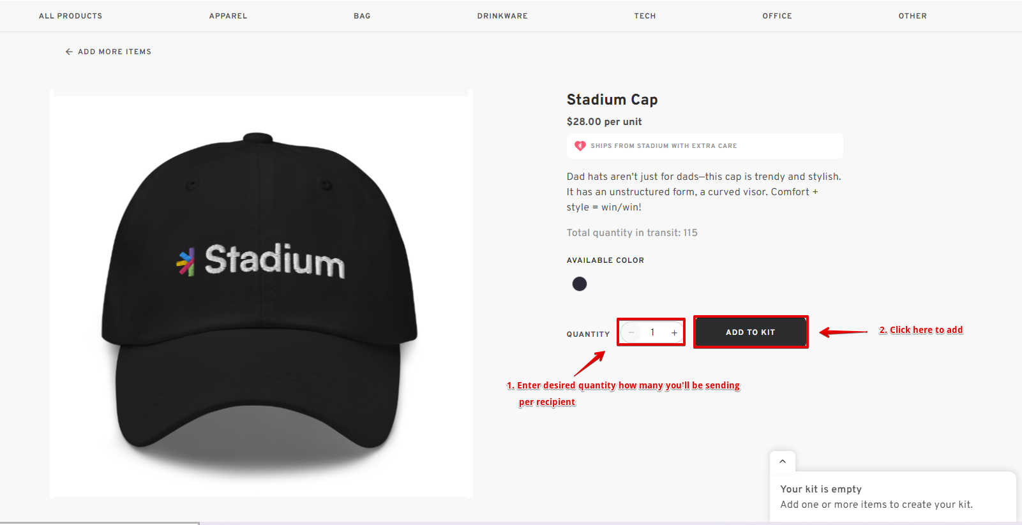Screen dimensions: 1022x525
Task: Increase quantity with the plus button
Action: 674,332
